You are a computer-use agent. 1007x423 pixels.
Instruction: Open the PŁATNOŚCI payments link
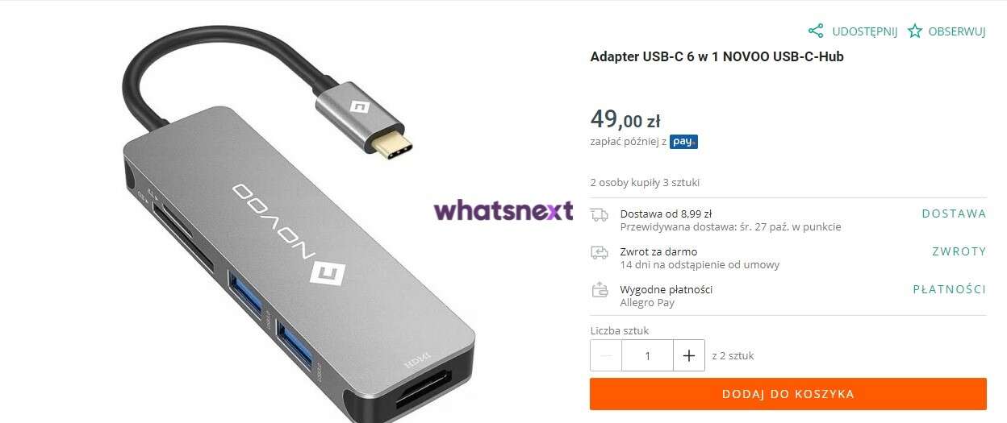point(950,289)
